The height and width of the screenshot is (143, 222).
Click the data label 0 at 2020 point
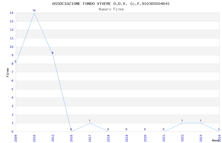click(145, 129)
